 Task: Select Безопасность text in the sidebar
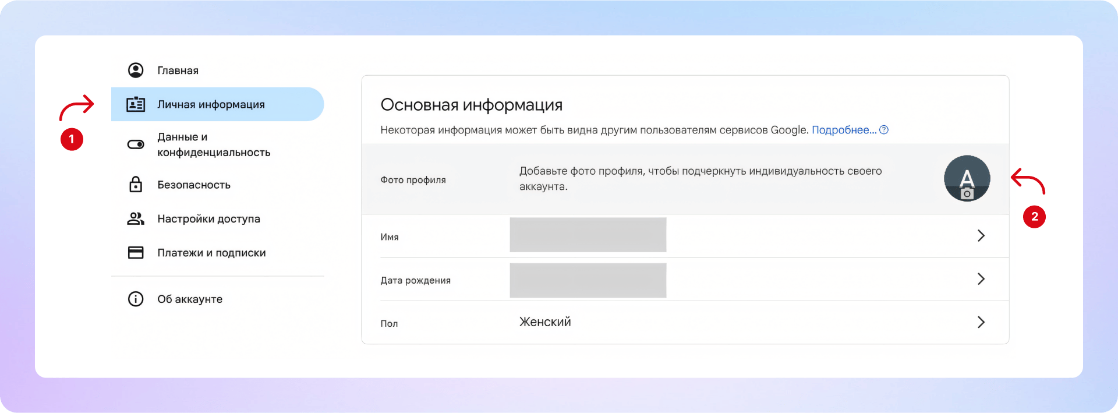(x=194, y=185)
